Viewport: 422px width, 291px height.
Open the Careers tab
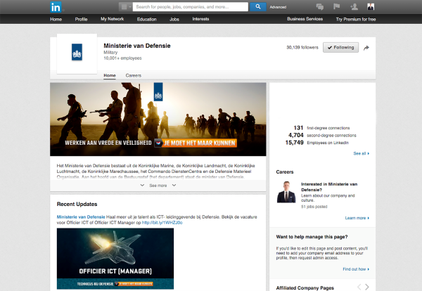pos(133,74)
